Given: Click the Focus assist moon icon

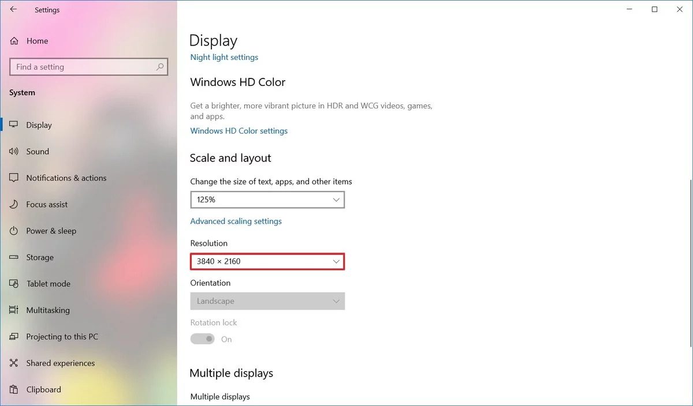Looking at the screenshot, I should coord(14,205).
